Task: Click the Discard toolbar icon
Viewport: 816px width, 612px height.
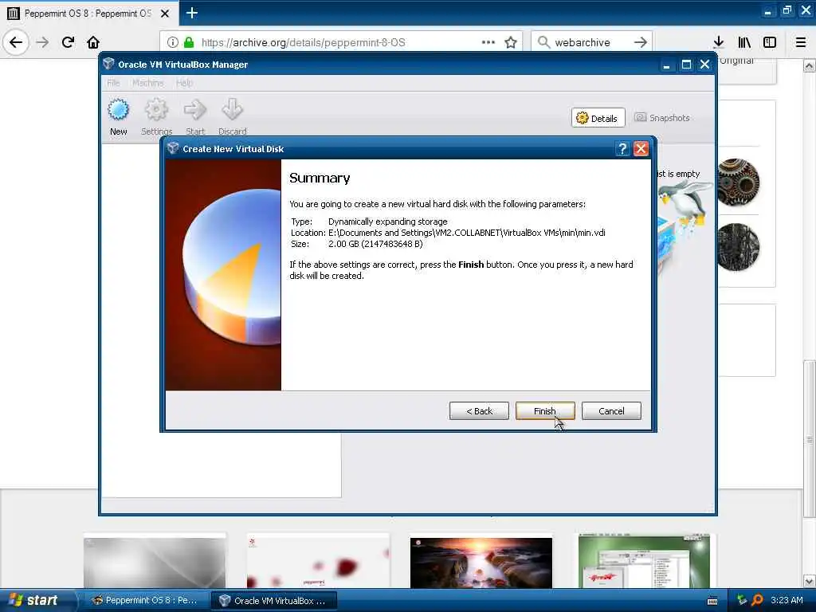Action: (232, 118)
